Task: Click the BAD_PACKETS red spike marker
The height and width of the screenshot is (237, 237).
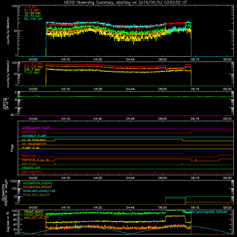Action: pyautogui.click(x=155, y=172)
